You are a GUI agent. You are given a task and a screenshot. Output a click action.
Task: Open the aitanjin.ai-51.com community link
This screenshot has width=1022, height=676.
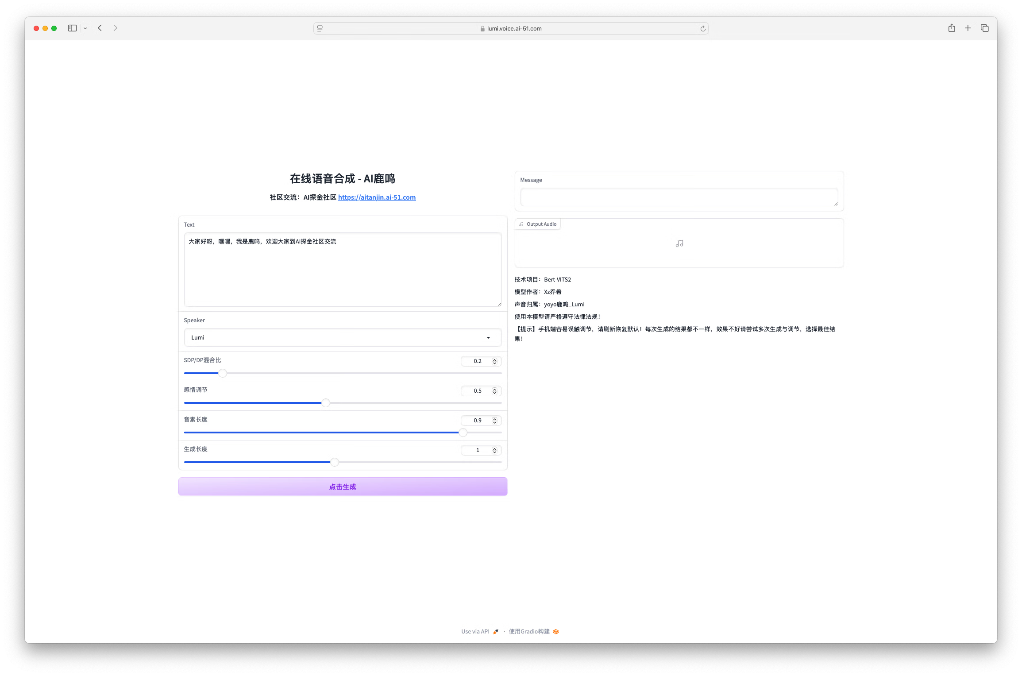(377, 197)
